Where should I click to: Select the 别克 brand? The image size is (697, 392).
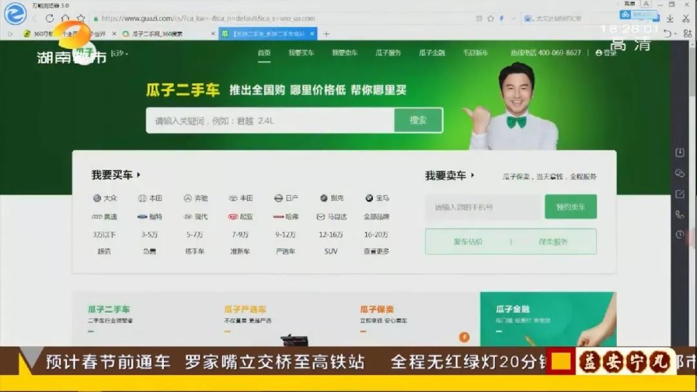pyautogui.click(x=332, y=198)
